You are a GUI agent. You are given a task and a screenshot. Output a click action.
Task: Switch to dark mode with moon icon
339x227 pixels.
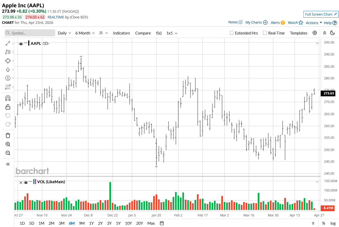(x=332, y=33)
